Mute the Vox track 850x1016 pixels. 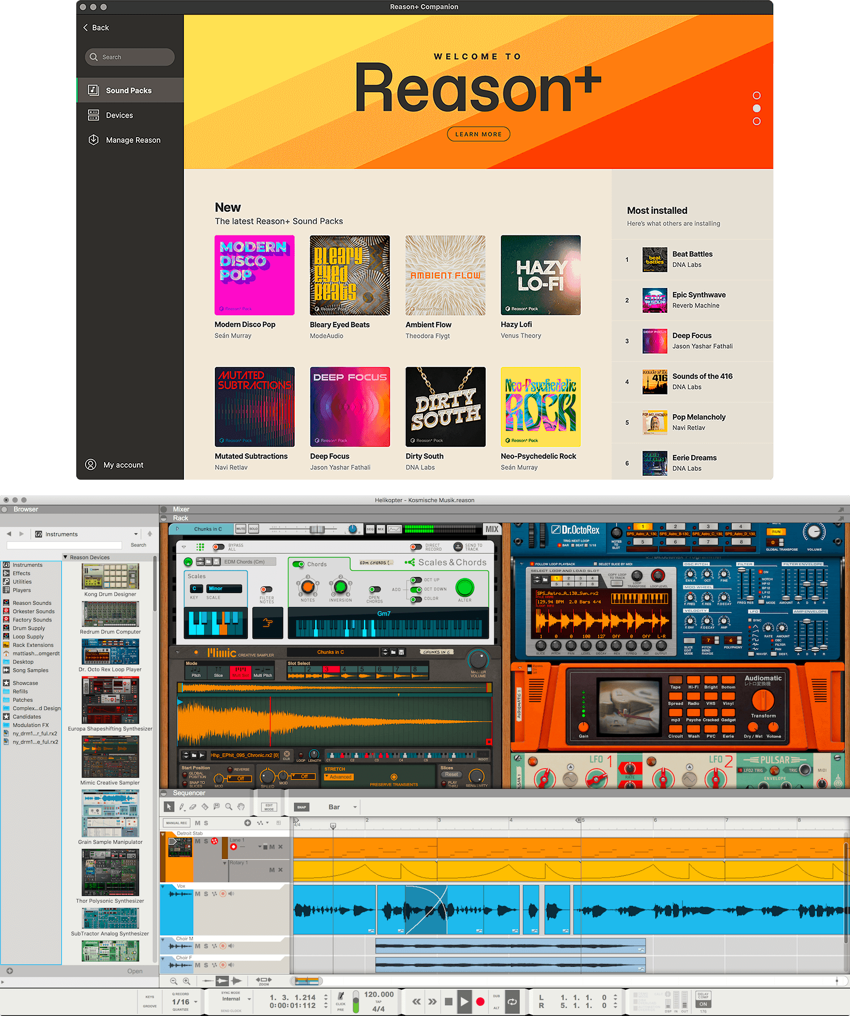197,894
